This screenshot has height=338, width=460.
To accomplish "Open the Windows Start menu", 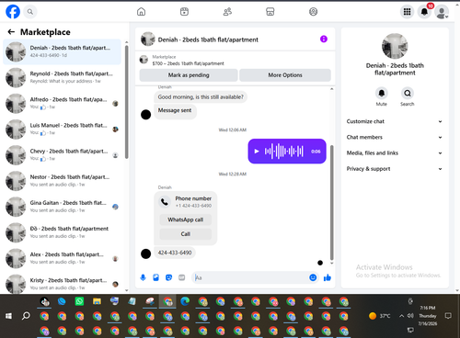I will pyautogui.click(x=8, y=316).
